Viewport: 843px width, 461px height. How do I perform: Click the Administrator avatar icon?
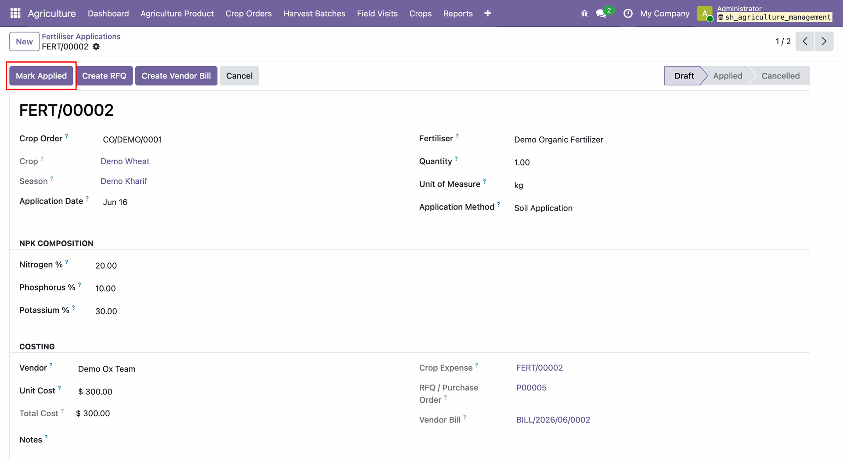coord(705,14)
